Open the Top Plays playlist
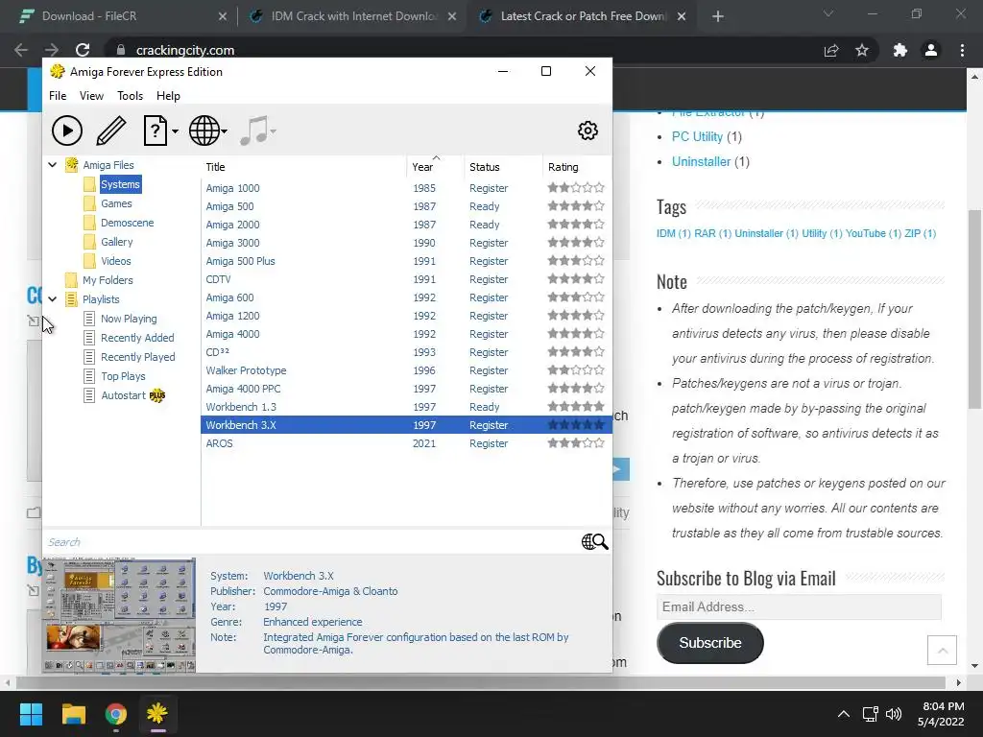The width and height of the screenshot is (983, 737). tap(123, 376)
